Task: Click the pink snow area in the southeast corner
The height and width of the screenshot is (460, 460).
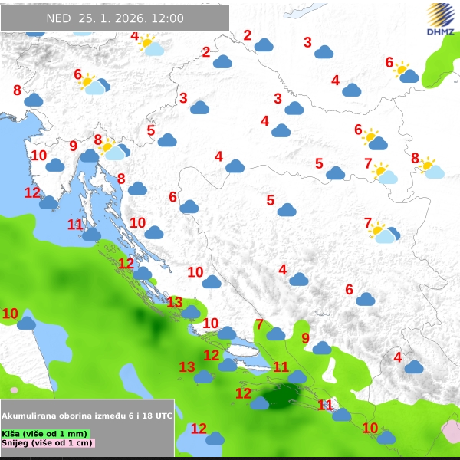Action: pyautogui.click(x=451, y=432)
